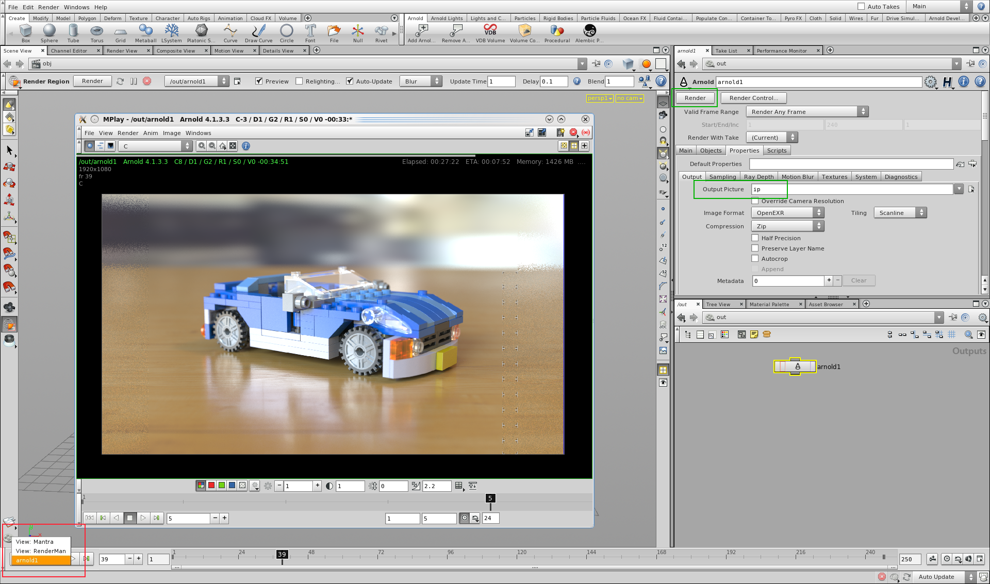The width and height of the screenshot is (990, 584).
Task: Select the red channel swatch in MPlay
Action: [211, 486]
